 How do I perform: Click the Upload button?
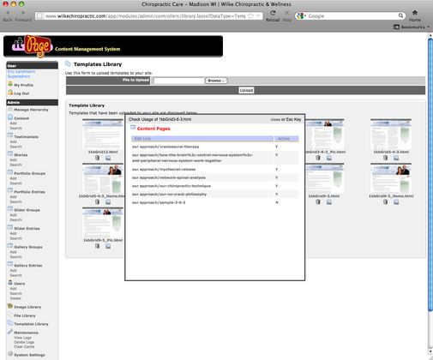click(x=246, y=90)
